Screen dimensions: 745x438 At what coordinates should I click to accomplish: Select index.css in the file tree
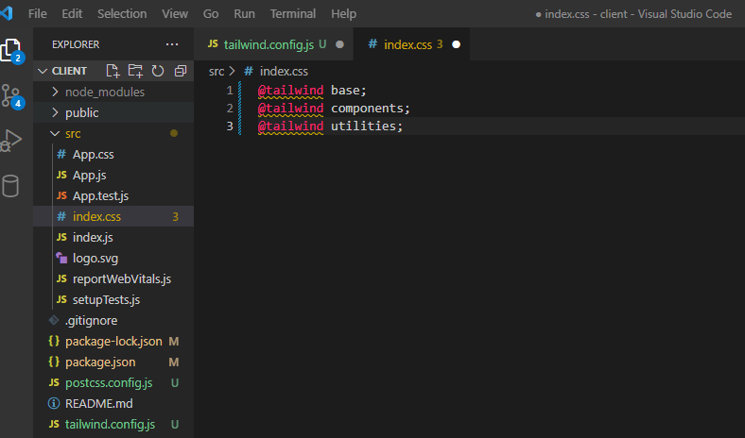(113, 216)
